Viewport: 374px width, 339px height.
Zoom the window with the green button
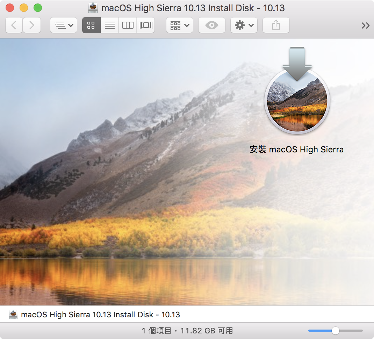(x=38, y=8)
